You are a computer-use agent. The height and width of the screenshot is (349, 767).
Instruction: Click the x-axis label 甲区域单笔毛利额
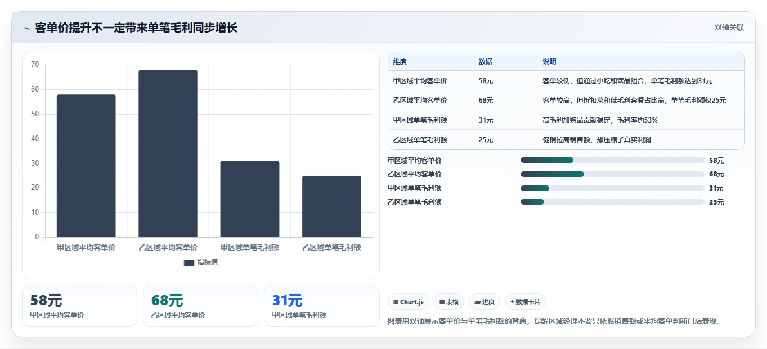click(x=250, y=247)
